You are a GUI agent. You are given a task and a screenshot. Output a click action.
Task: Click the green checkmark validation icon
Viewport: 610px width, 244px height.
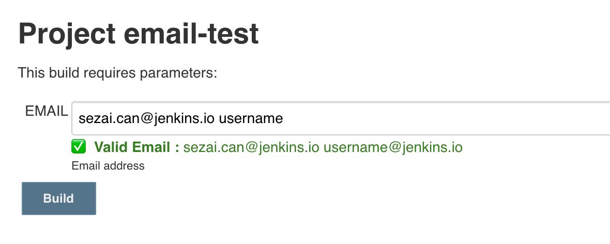pos(79,147)
